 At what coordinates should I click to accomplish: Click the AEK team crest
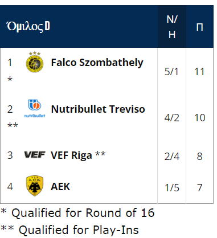pyautogui.click(x=35, y=186)
